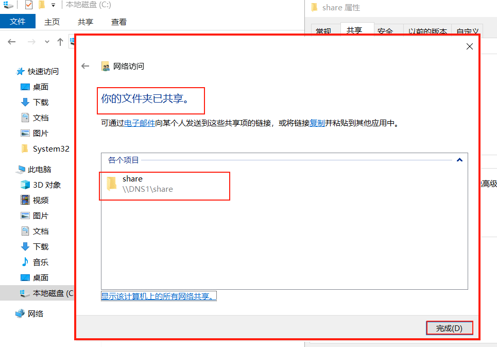Image resolution: width=497 pixels, height=347 pixels.
Task: Click the 网络访问 dialog icon
Action: pyautogui.click(x=105, y=67)
